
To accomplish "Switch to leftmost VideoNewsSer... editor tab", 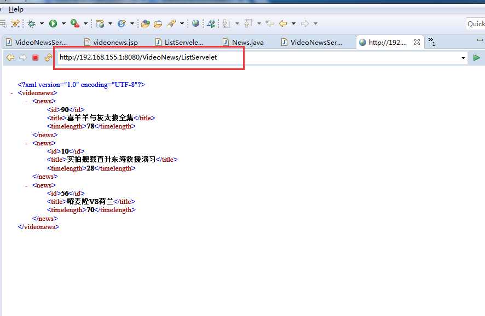I will [x=37, y=42].
